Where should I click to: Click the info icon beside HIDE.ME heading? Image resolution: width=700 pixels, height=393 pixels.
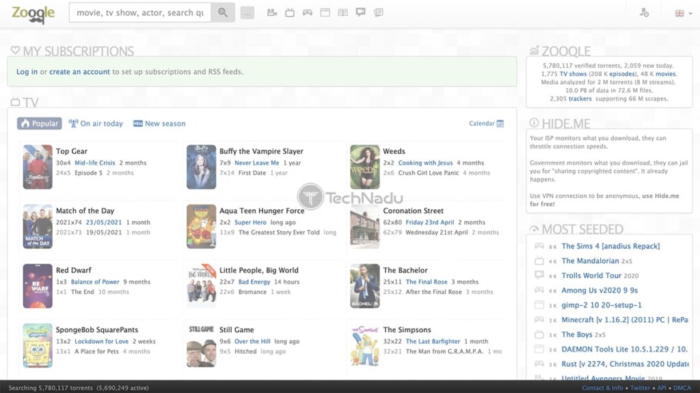click(x=534, y=123)
